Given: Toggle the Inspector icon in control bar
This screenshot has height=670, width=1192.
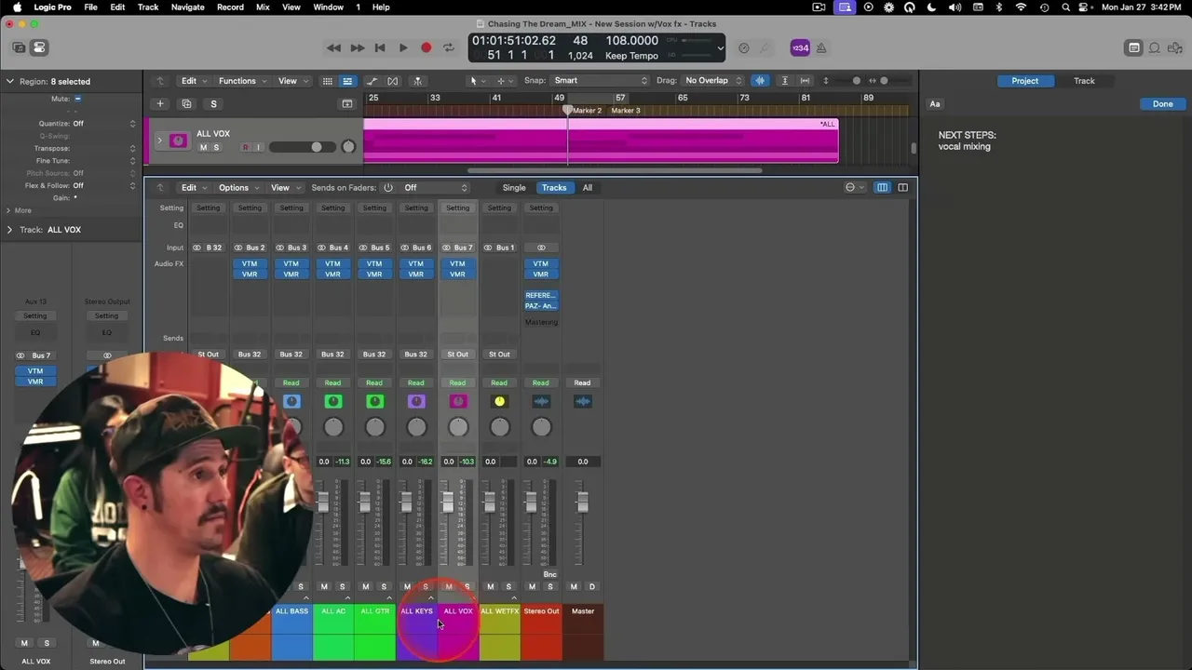Looking at the screenshot, I should (38, 47).
